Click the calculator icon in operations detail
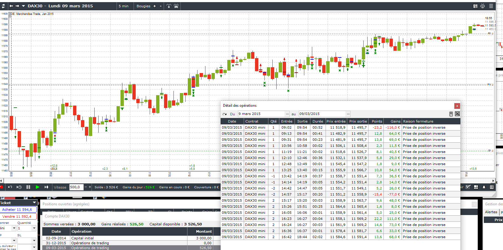 (451, 114)
